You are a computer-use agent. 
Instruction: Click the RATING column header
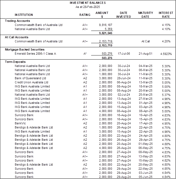pos(85,15)
